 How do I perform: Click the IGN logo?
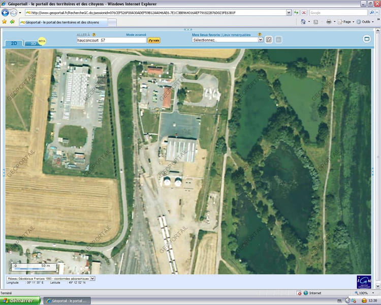point(364,281)
